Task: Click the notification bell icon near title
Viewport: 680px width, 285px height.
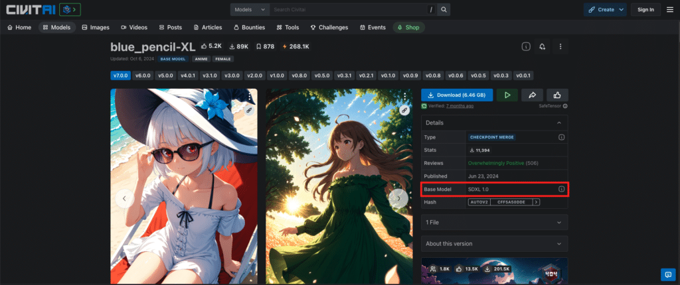Action: pyautogui.click(x=543, y=46)
